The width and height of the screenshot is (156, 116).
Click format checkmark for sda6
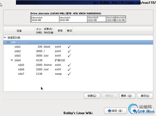tap(69, 69)
